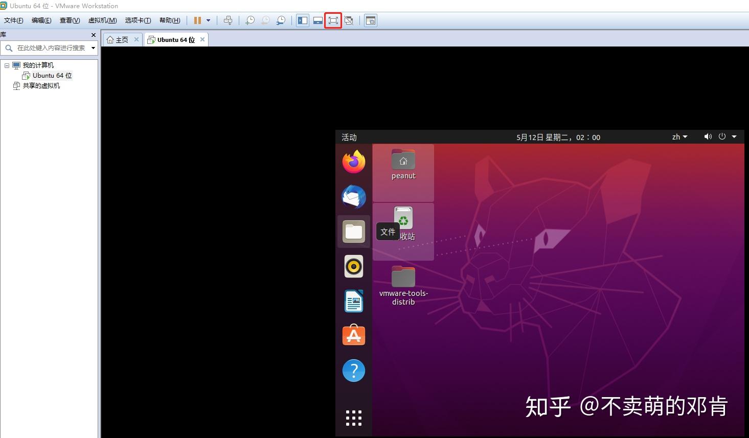
Task: Collapse the 我的计算机 tree node
Action: coord(7,65)
